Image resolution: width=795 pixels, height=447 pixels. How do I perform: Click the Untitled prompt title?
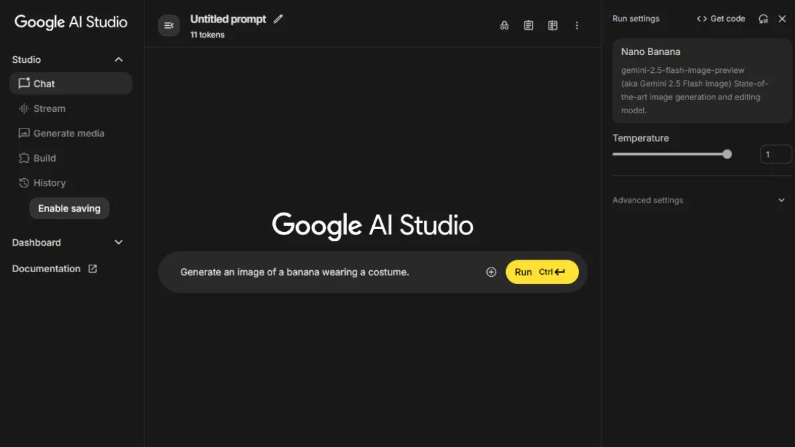pos(228,19)
